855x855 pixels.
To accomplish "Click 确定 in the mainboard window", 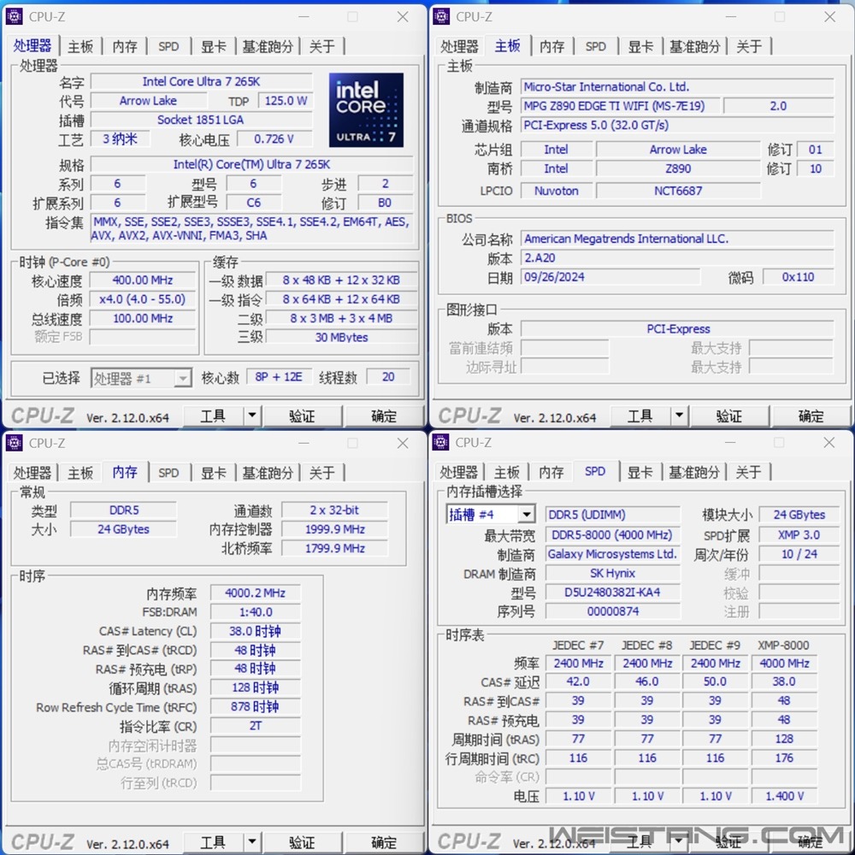I will click(811, 416).
